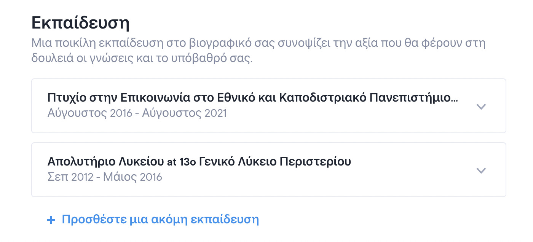Click the Αύγουστος 2021 end date
The image size is (533, 242).
pyautogui.click(x=184, y=113)
